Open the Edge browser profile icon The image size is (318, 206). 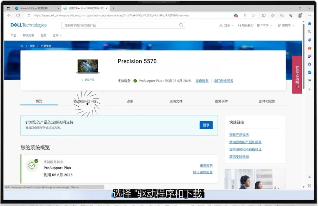pos(300,15)
